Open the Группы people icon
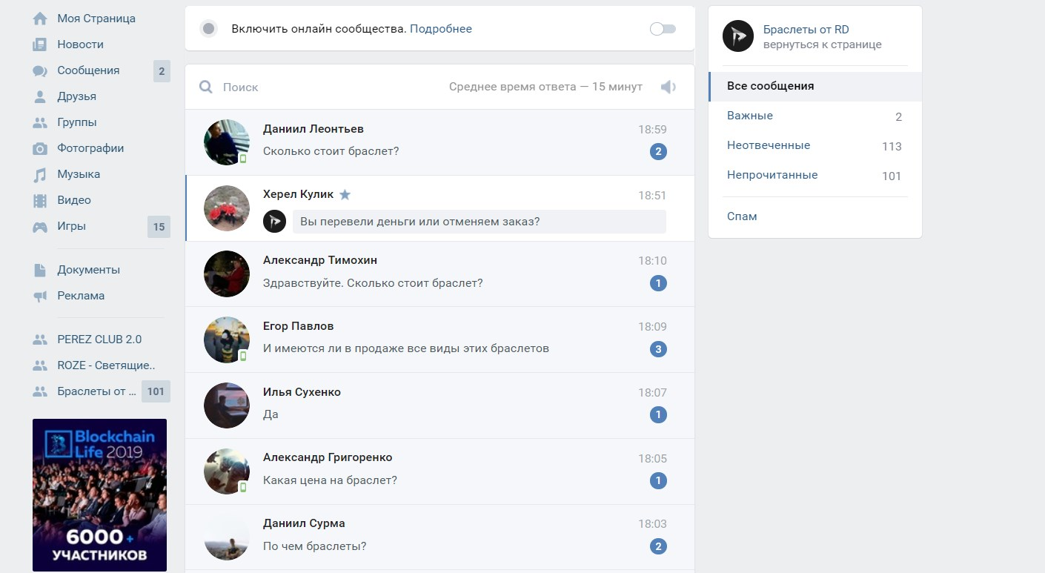Screen dimensions: 1045x573 pyautogui.click(x=40, y=122)
